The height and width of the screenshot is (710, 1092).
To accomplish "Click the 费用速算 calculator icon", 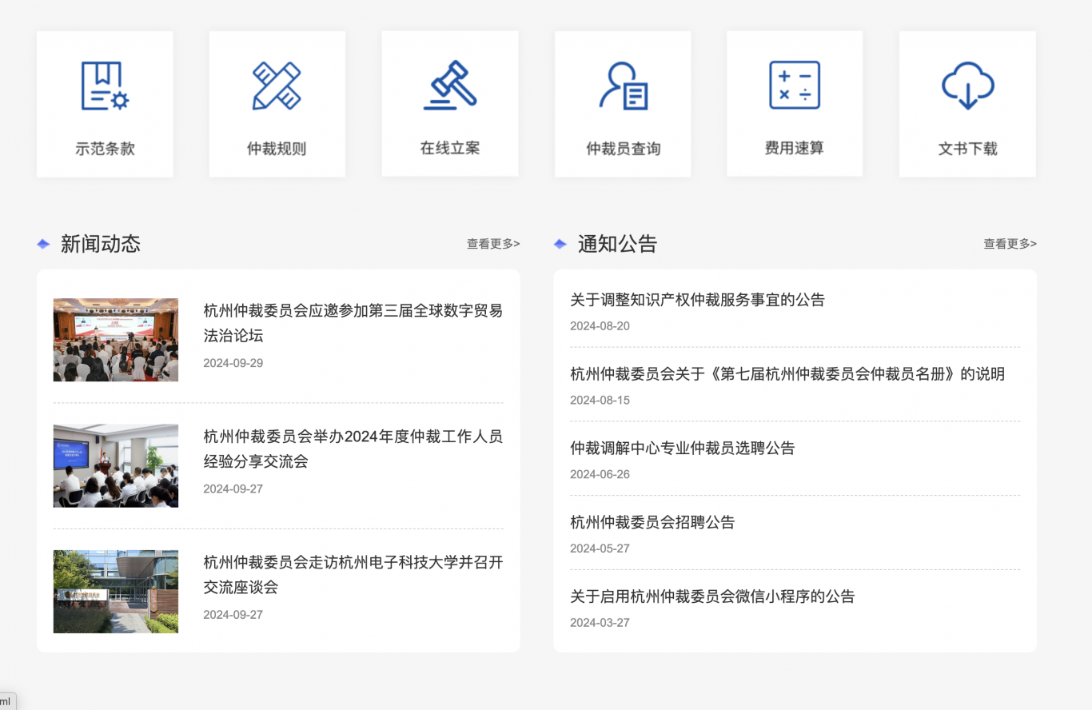I will tap(795, 85).
